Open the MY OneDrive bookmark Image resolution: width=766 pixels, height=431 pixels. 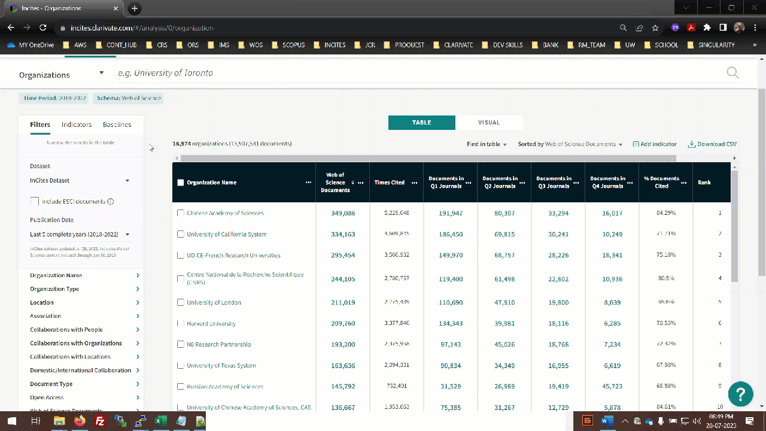pos(31,45)
